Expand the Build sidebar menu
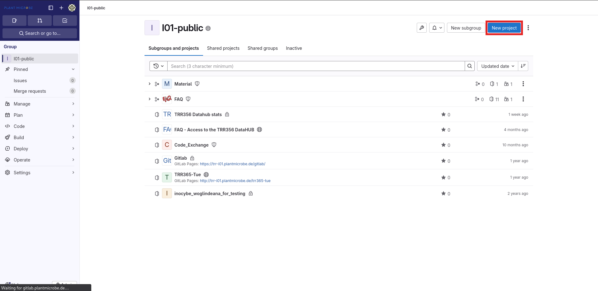 [x=40, y=137]
